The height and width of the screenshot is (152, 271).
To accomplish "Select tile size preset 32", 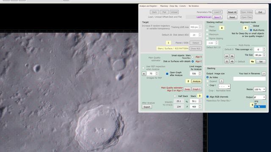I will coord(227,61).
